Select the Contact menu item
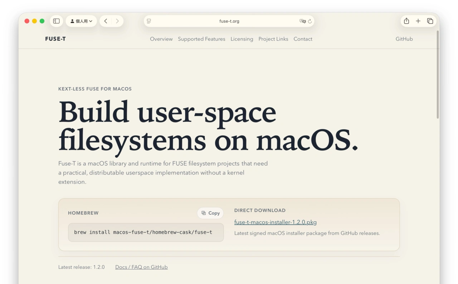 click(303, 39)
